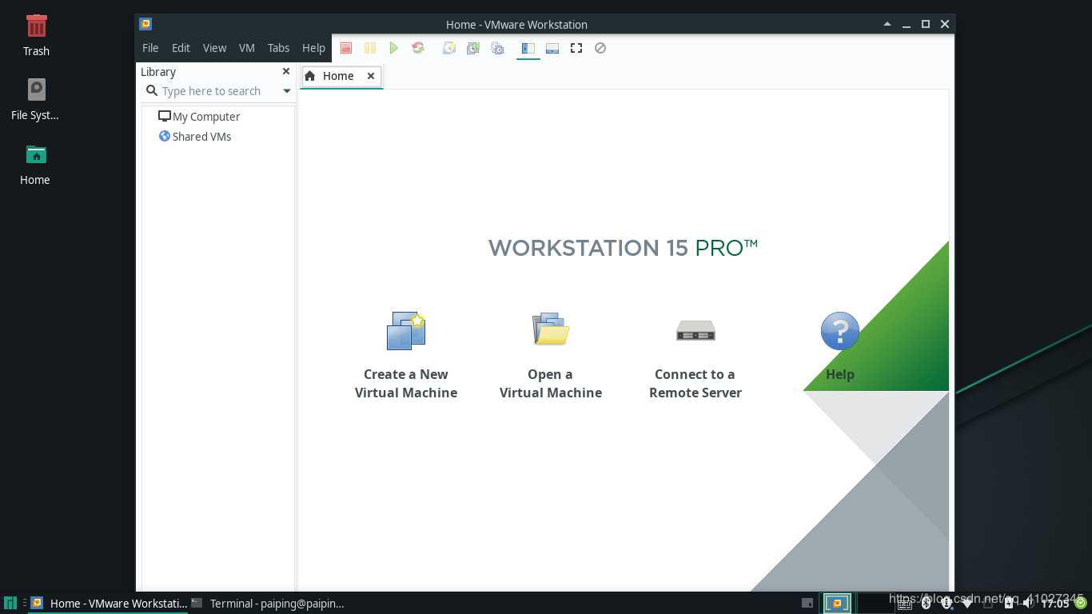Click the red Power Off toolbar icon
1092x614 pixels.
click(x=346, y=48)
